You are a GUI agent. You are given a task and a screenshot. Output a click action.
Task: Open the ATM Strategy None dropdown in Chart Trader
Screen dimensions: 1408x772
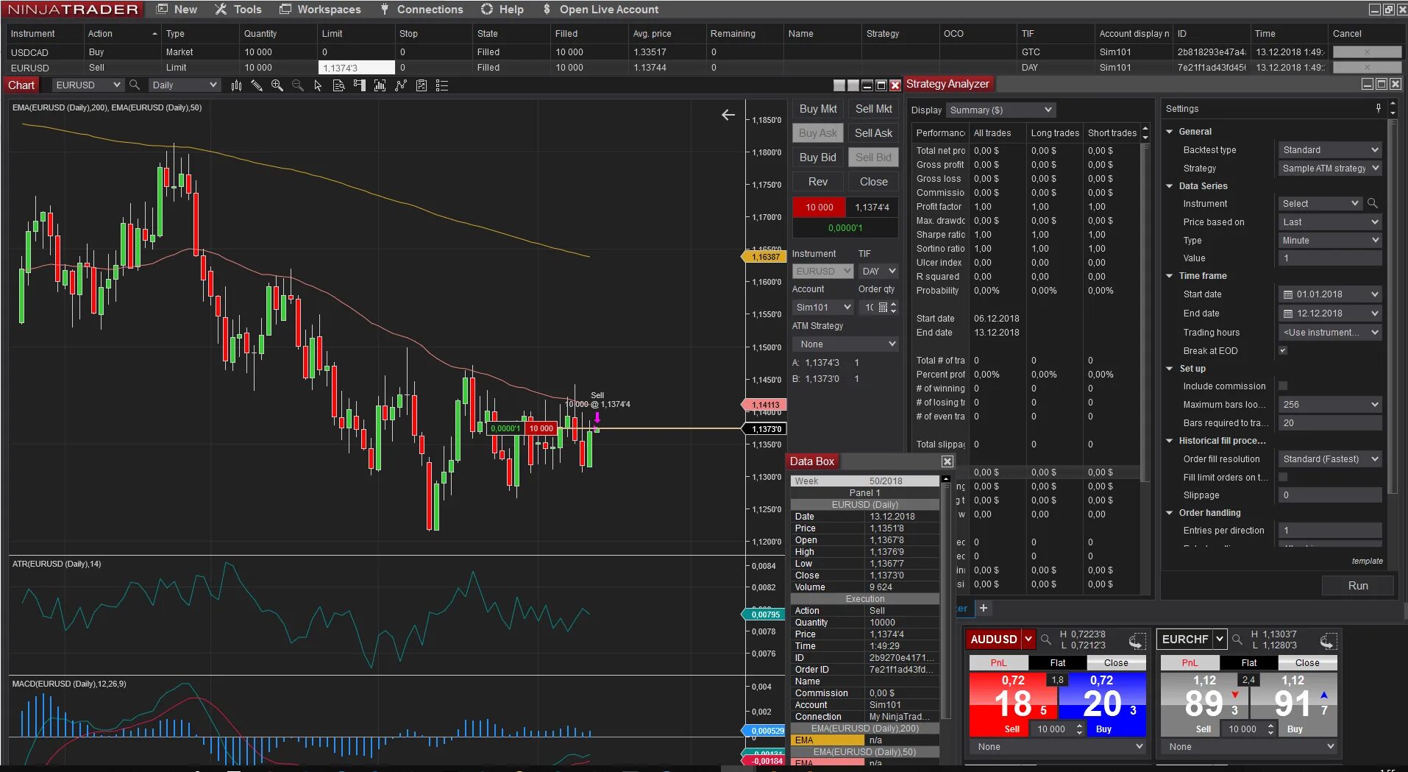click(x=845, y=344)
